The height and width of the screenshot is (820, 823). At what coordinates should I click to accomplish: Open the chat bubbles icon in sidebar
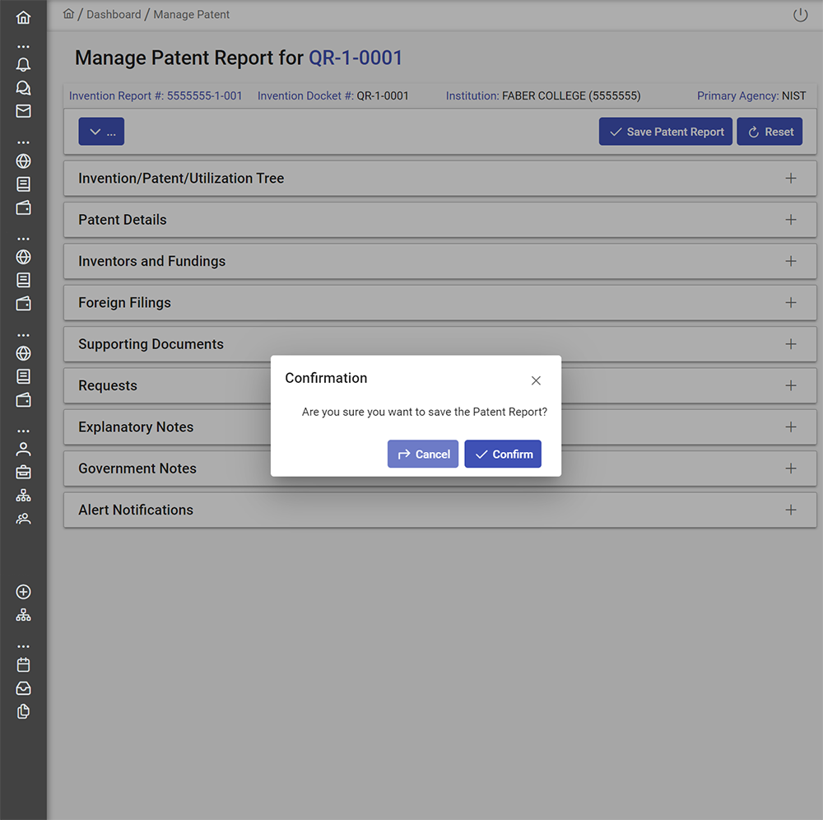23,88
